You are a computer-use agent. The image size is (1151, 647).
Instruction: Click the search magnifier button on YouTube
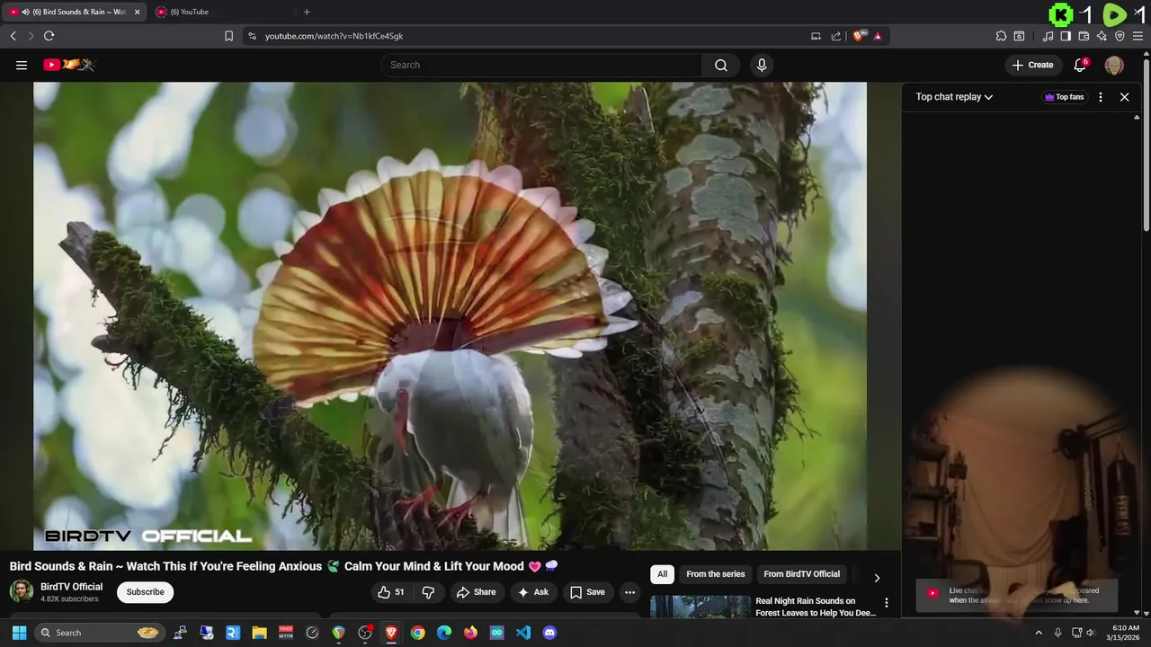point(720,65)
